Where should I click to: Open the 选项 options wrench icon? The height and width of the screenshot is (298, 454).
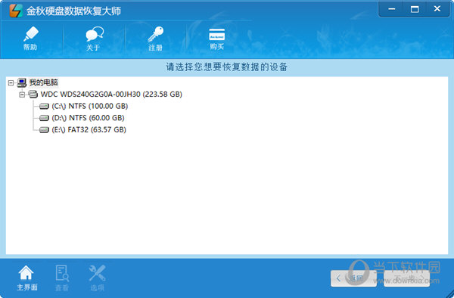97,278
